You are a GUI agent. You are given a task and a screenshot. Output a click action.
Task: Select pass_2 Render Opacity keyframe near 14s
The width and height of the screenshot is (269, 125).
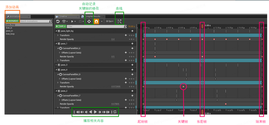(226, 104)
